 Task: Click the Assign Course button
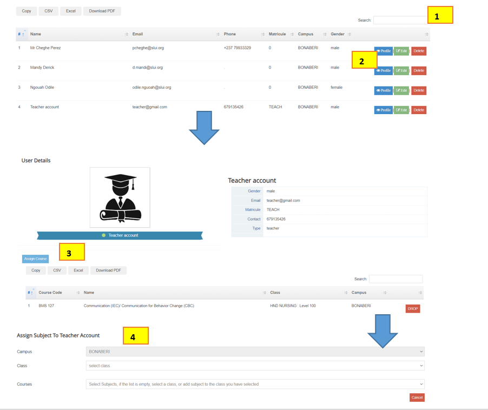[x=35, y=259]
